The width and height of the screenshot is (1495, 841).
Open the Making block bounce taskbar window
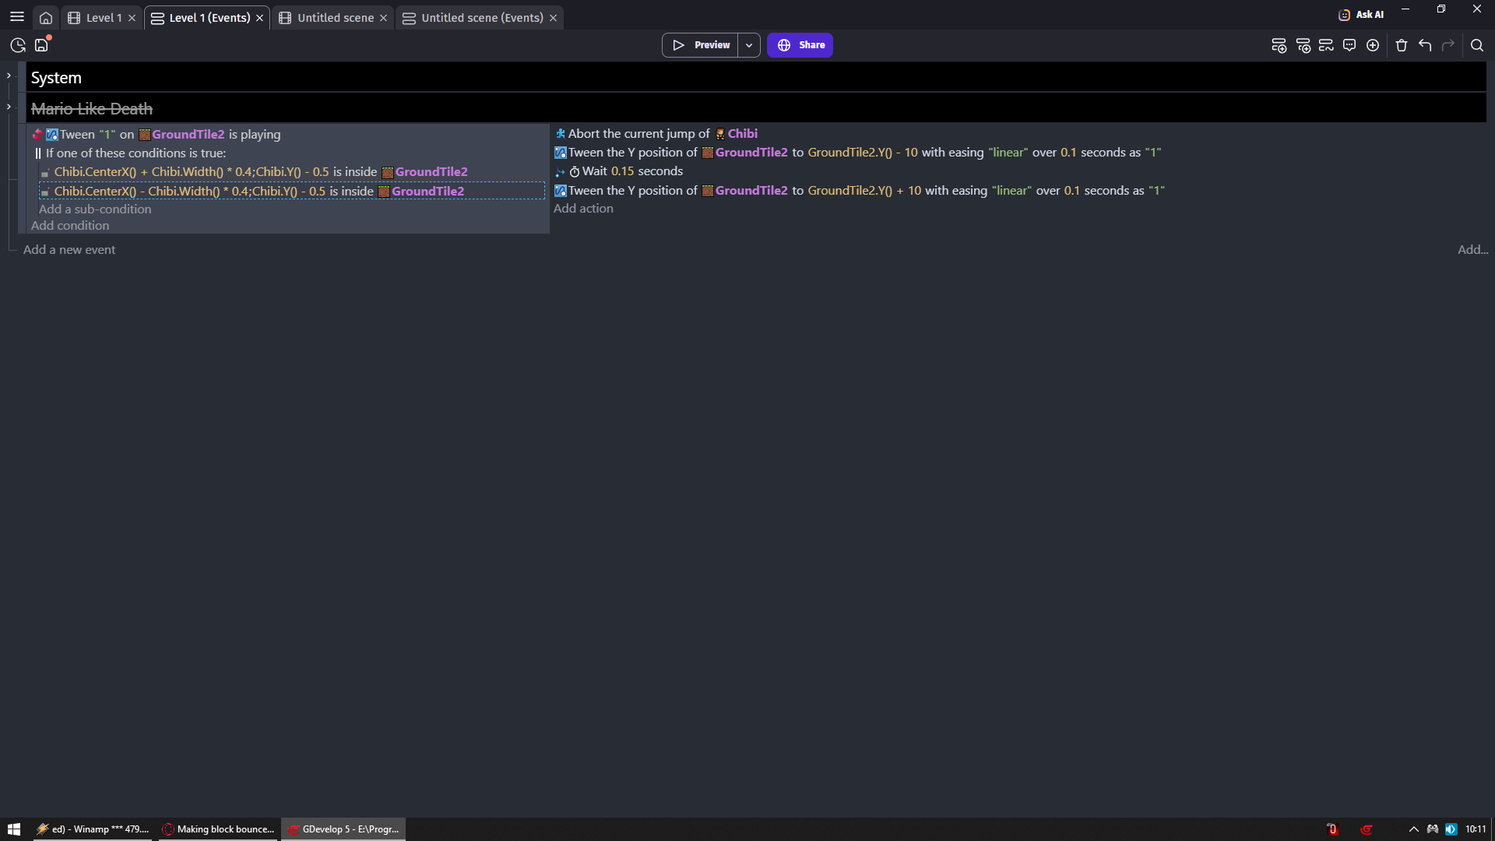click(218, 829)
